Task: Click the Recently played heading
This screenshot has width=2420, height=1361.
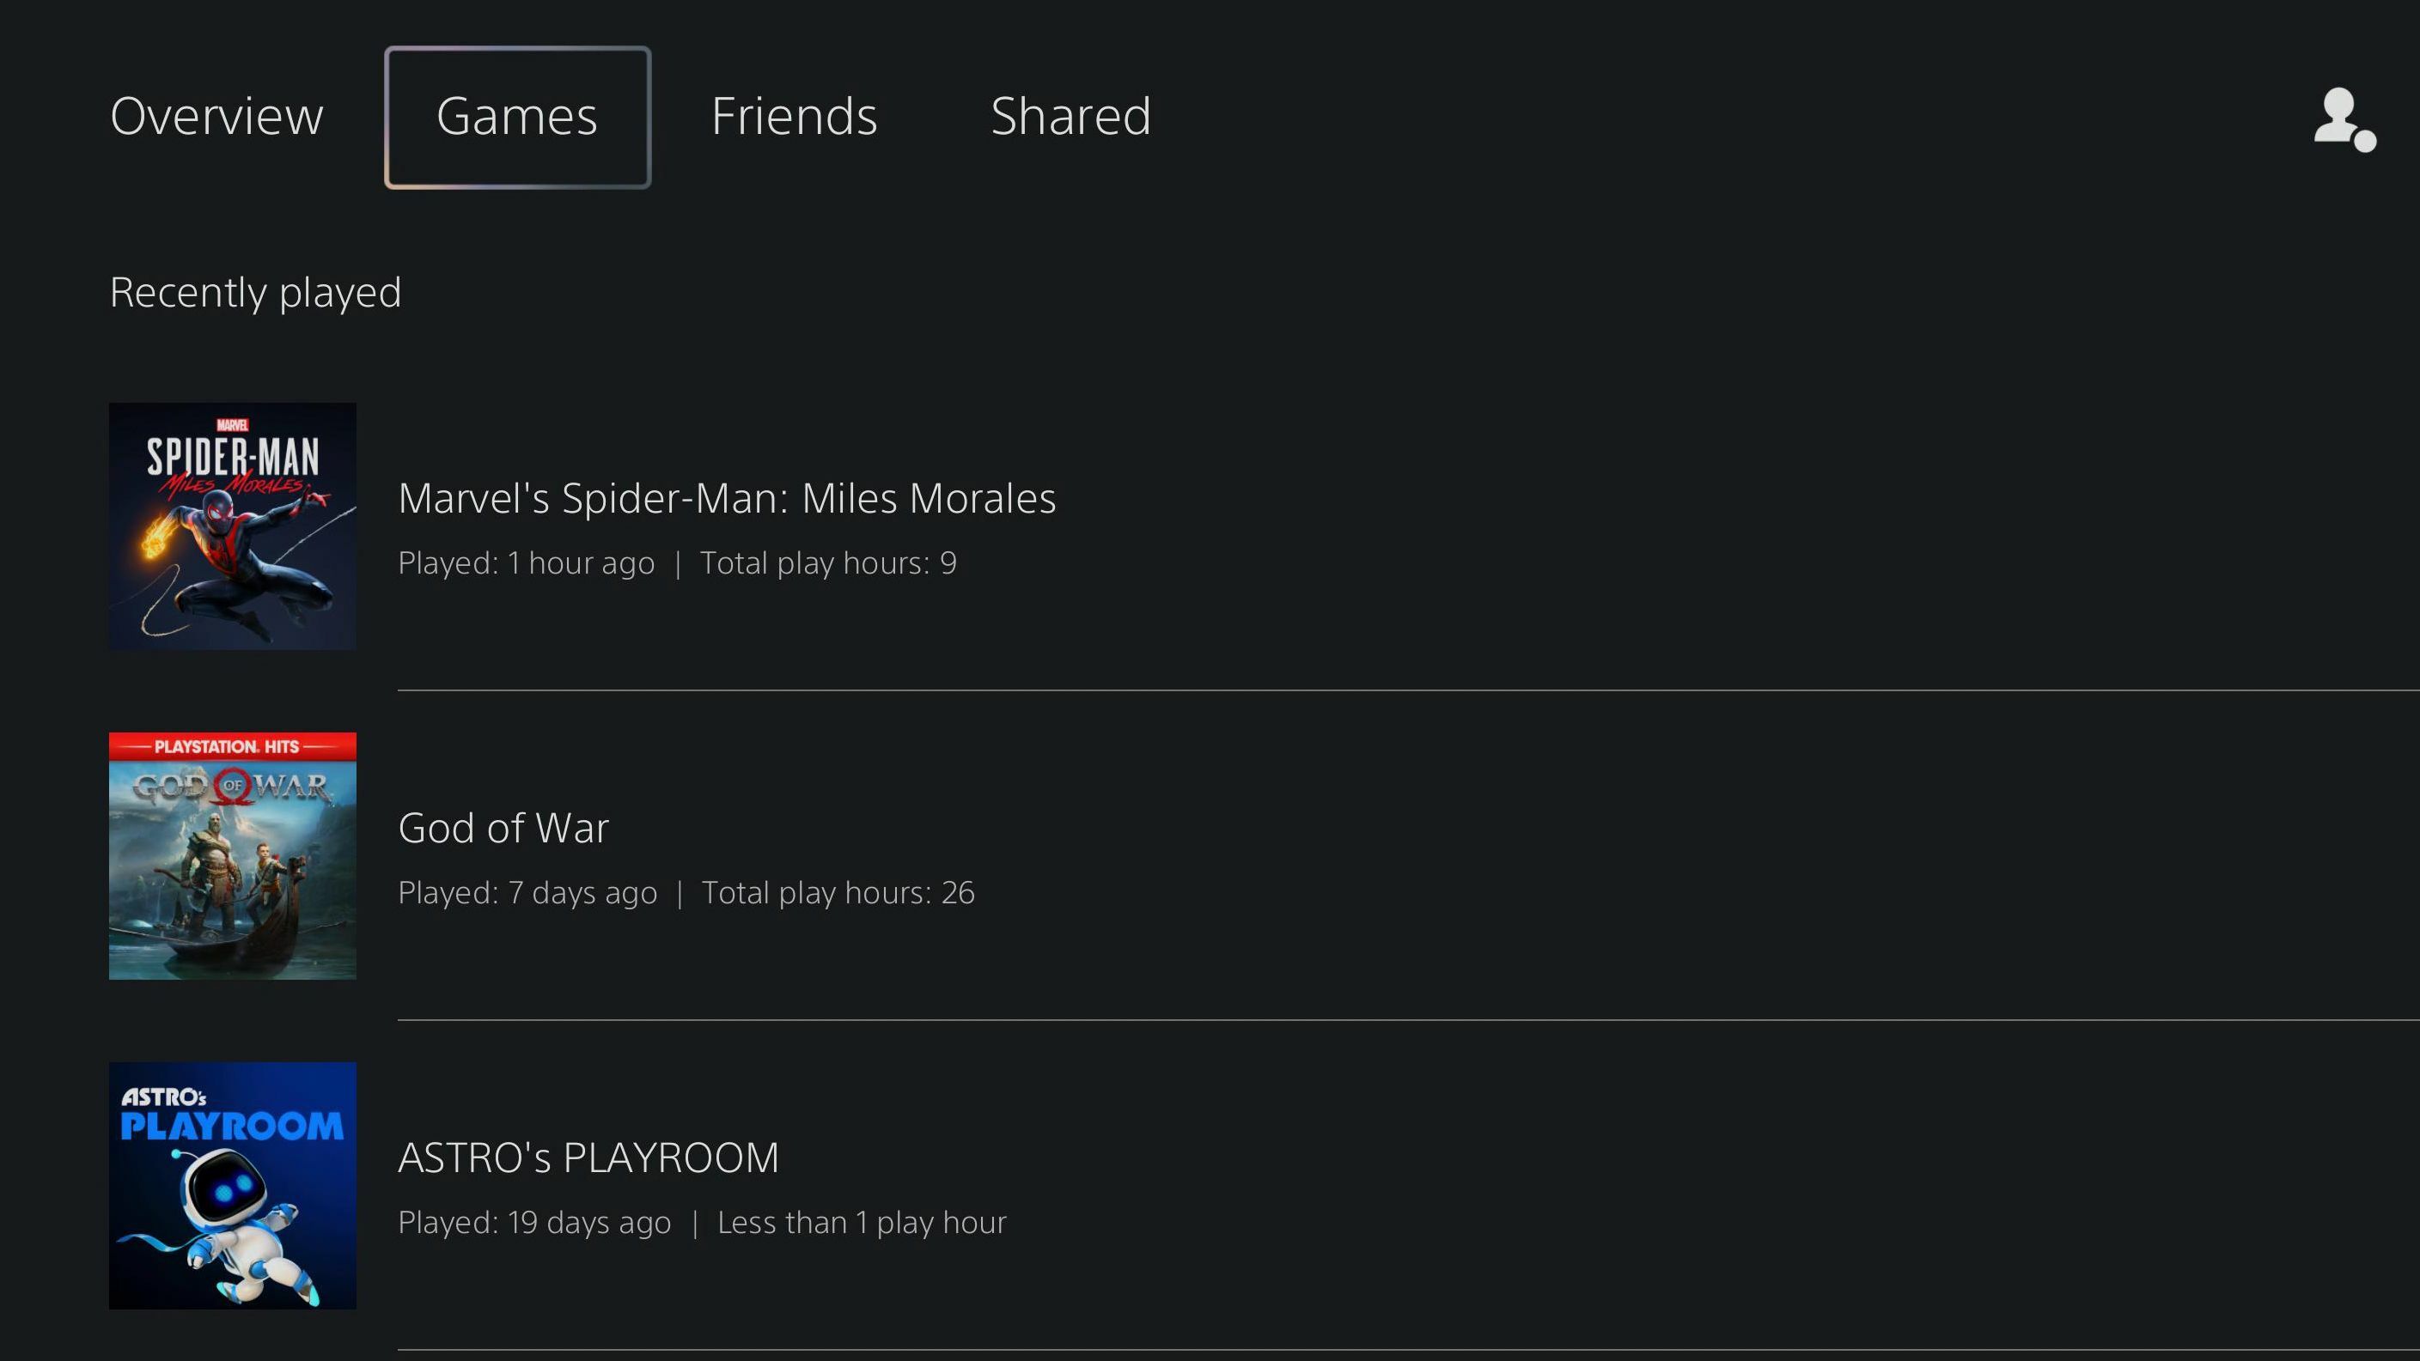Action: click(255, 292)
